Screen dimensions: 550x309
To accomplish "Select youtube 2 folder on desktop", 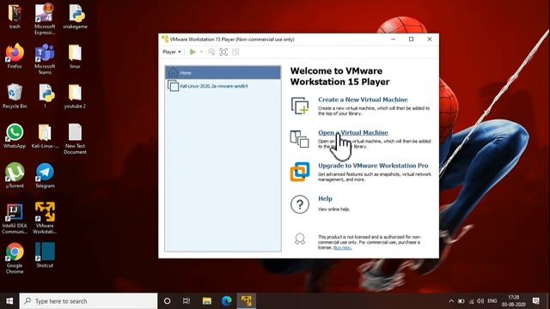I will [75, 96].
